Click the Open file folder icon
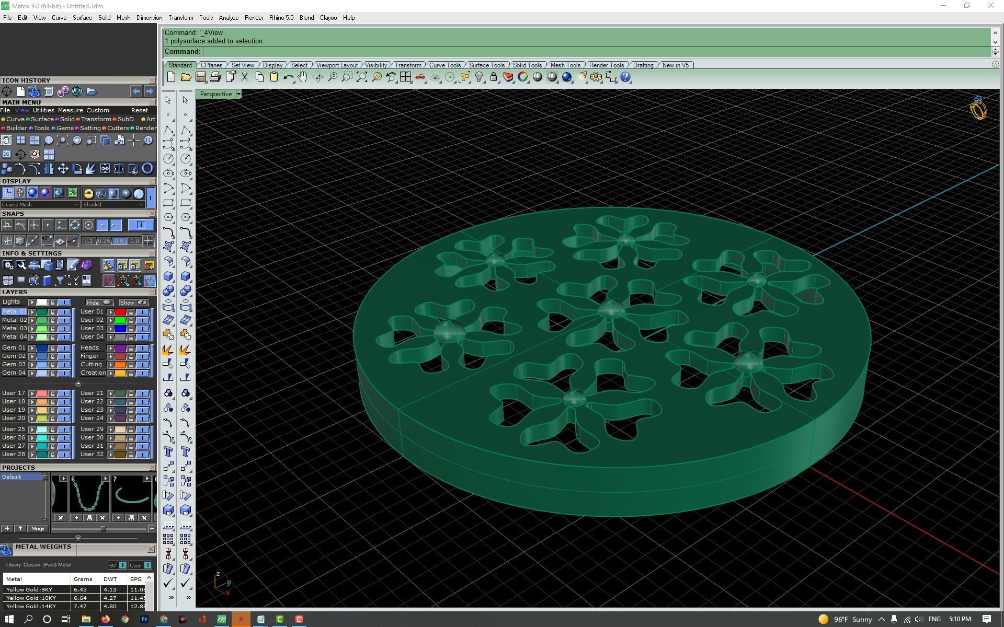The height and width of the screenshot is (627, 1004). tap(186, 77)
